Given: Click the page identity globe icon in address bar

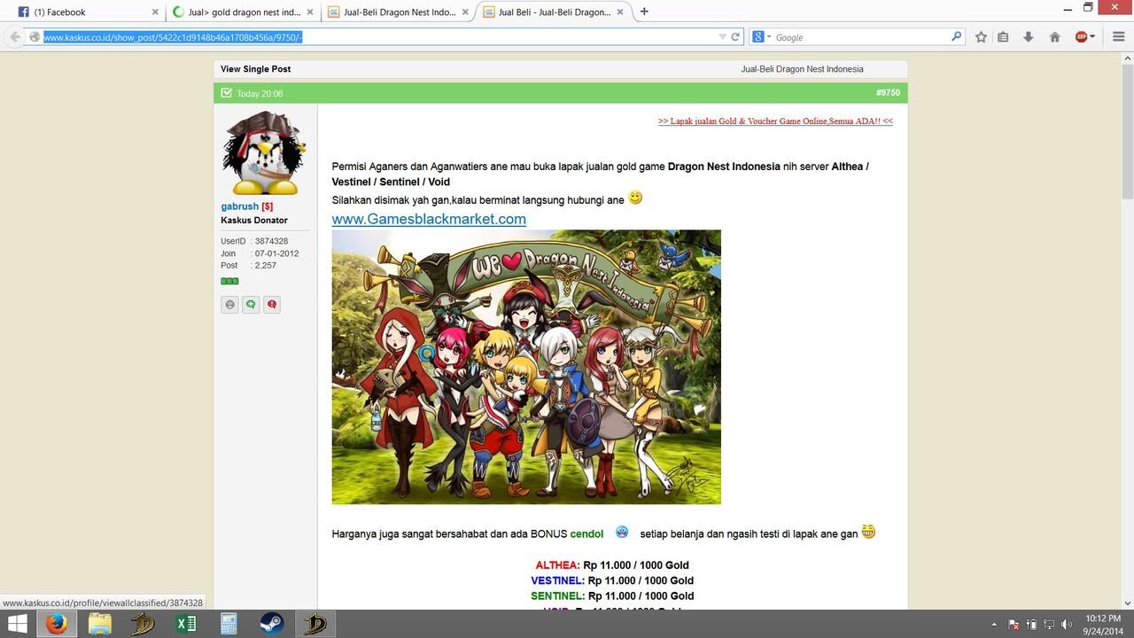Looking at the screenshot, I should pyautogui.click(x=35, y=37).
